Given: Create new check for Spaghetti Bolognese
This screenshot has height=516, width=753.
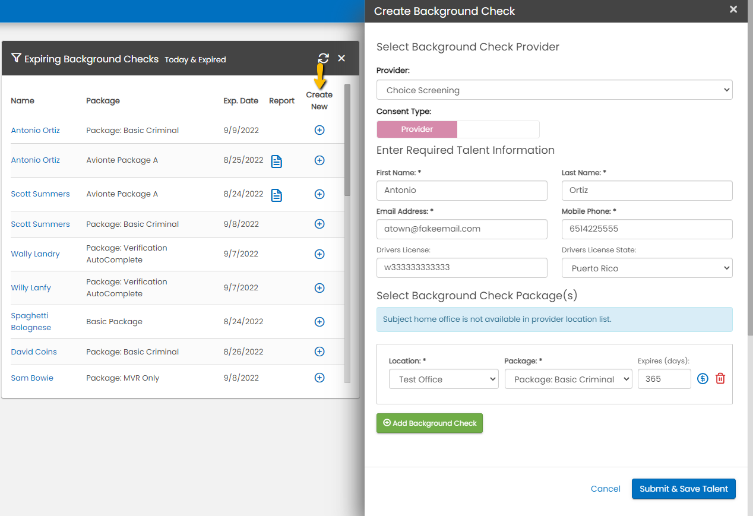Looking at the screenshot, I should pyautogui.click(x=319, y=322).
